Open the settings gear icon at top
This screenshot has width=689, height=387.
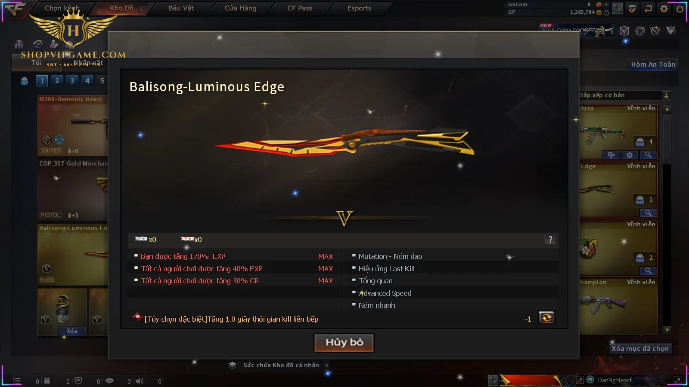(664, 9)
